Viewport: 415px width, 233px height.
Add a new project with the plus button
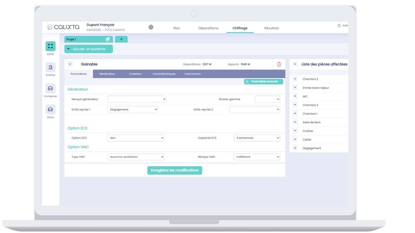tap(121, 39)
